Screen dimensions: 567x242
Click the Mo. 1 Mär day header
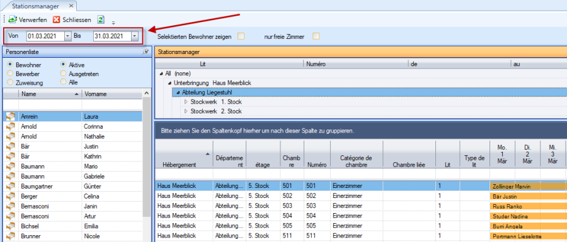(x=502, y=155)
